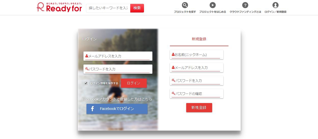Click person icon beside nickname field

click(x=173, y=54)
